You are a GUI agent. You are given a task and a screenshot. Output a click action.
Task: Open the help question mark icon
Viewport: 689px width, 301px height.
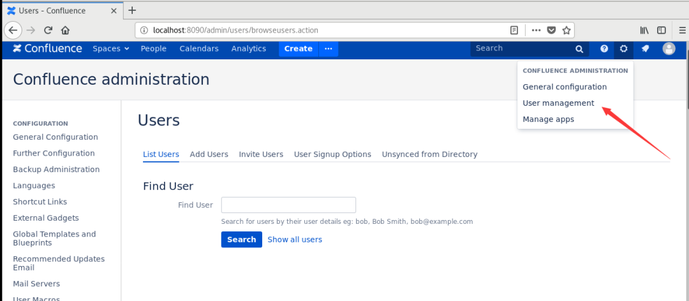coord(604,49)
